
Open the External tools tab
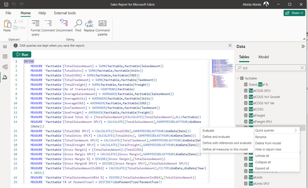65,13
